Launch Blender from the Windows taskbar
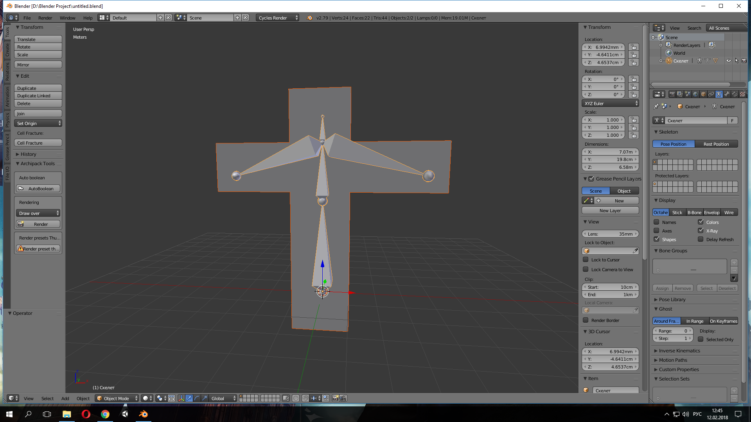Image resolution: width=751 pixels, height=422 pixels. pos(144,414)
